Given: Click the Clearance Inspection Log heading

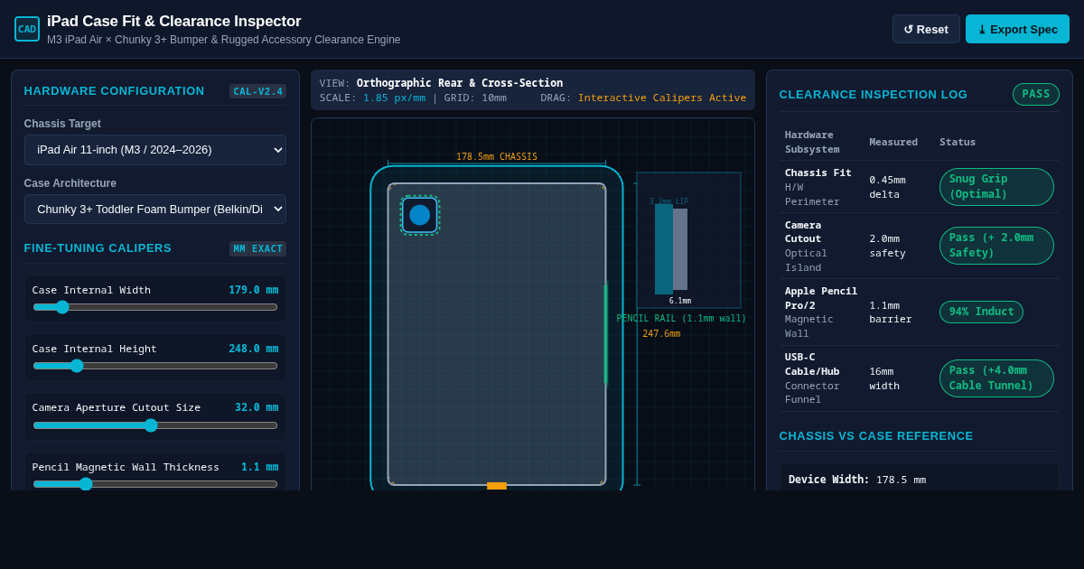Looking at the screenshot, I should coord(873,94).
